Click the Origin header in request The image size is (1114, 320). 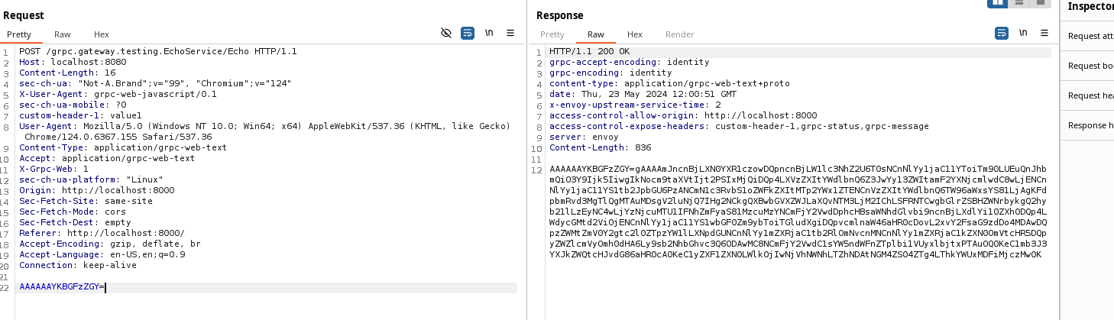(x=96, y=191)
